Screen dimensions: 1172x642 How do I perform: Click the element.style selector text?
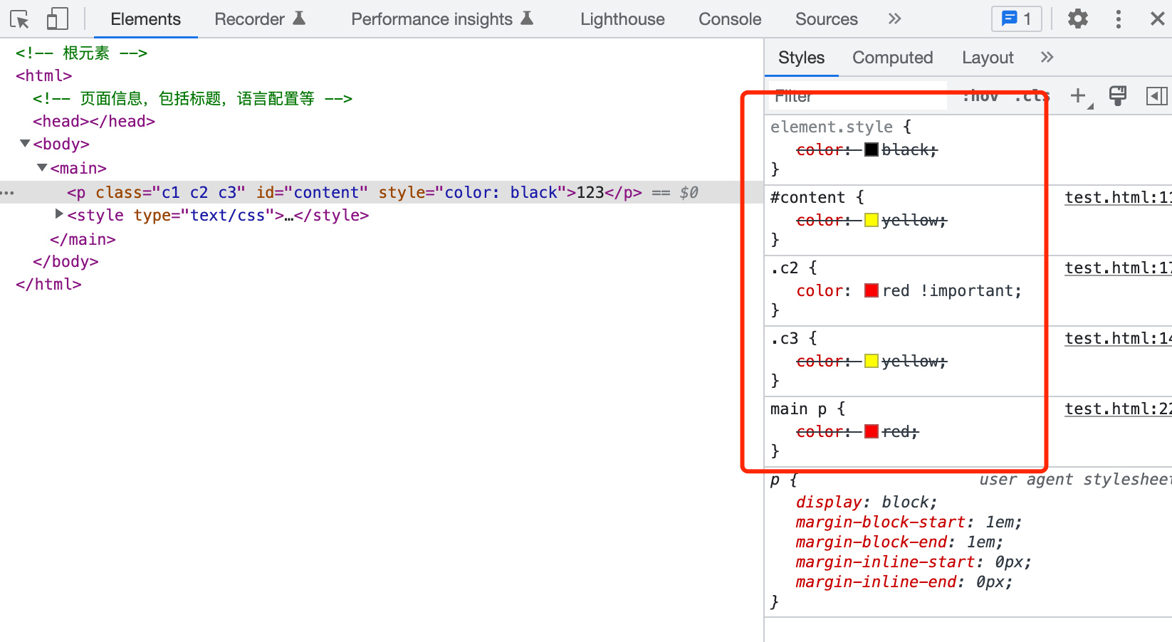click(832, 127)
